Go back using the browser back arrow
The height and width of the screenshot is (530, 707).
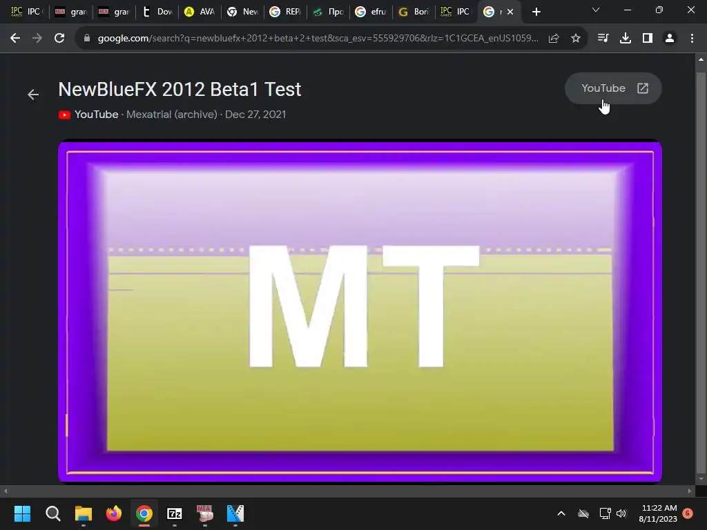(15, 39)
